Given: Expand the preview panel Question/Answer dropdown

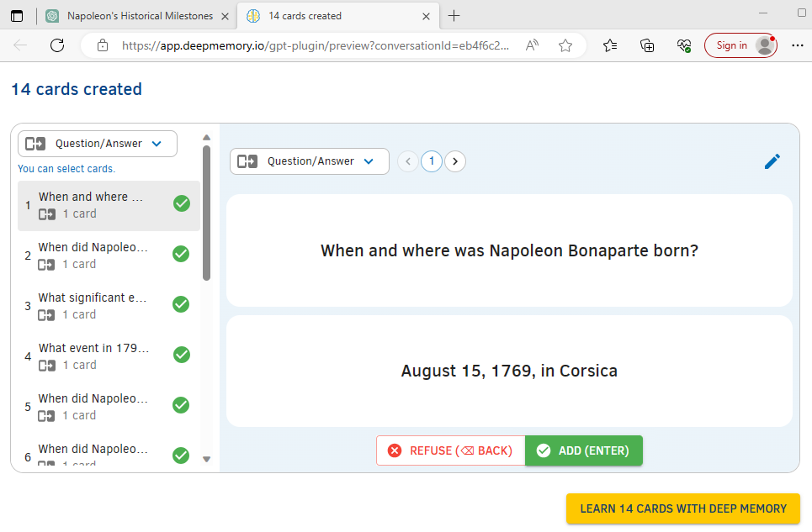Looking at the screenshot, I should tap(309, 161).
